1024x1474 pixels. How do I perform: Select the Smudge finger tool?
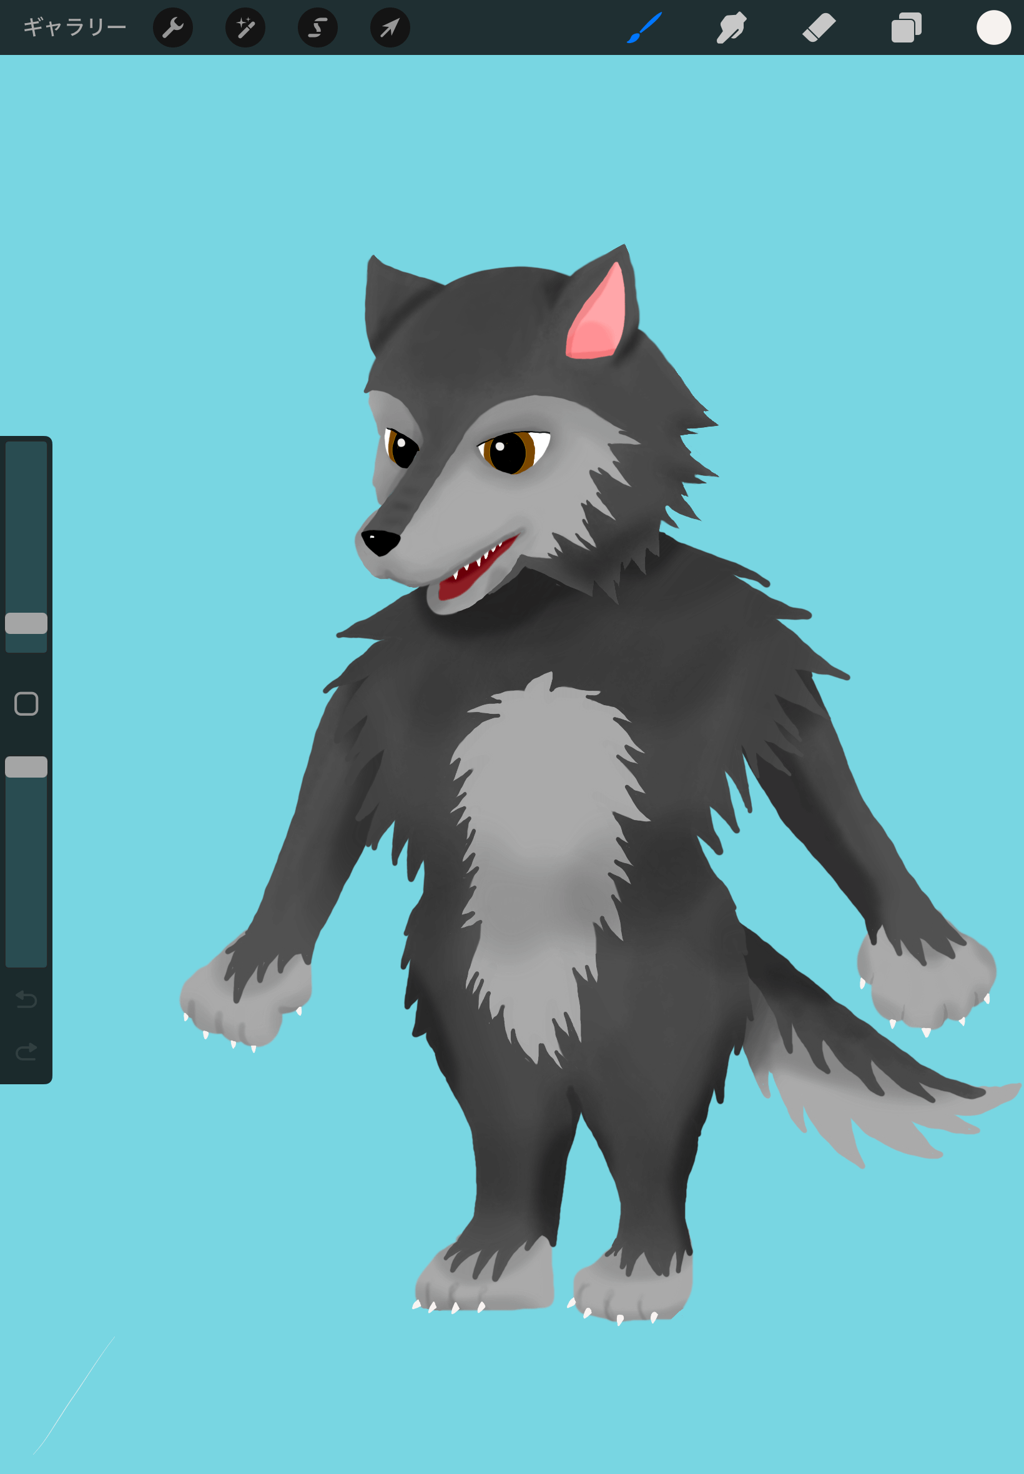(x=731, y=27)
